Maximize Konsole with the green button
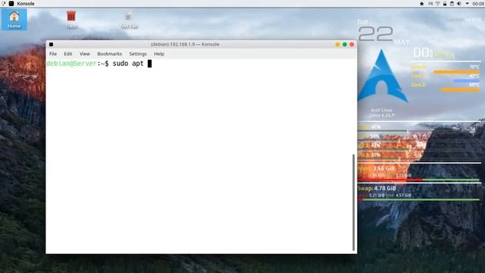 (345, 45)
